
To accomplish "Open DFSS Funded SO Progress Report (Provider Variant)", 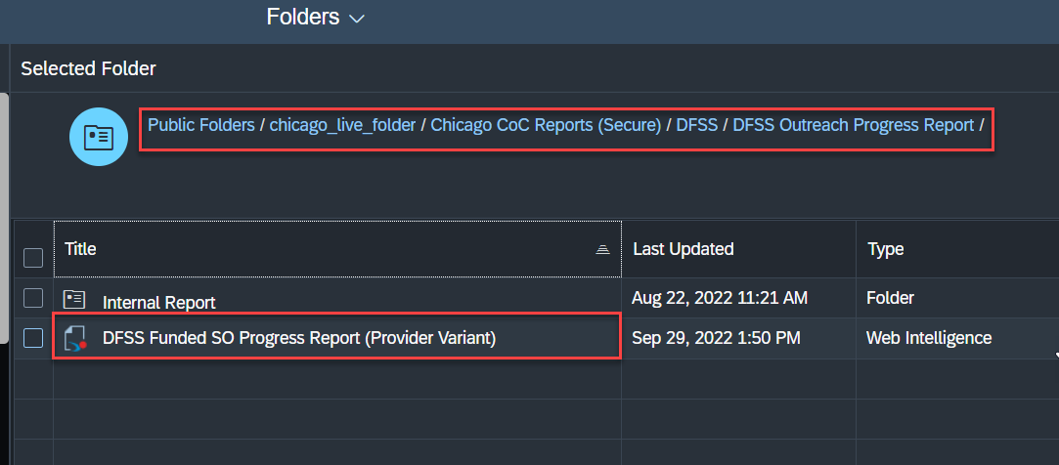I will (x=299, y=338).
